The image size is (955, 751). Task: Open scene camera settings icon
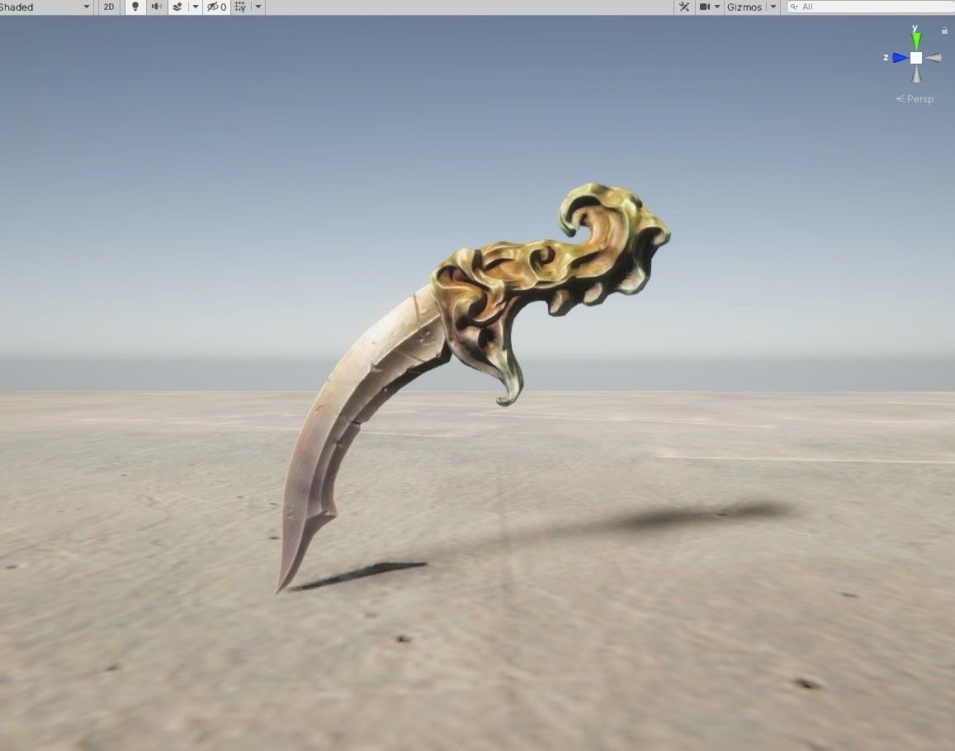tap(705, 7)
